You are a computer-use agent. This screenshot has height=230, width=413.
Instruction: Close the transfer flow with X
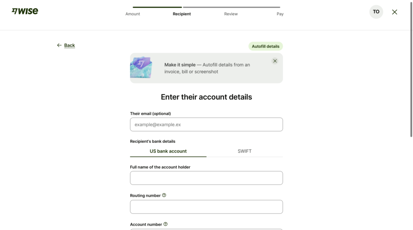pyautogui.click(x=394, y=12)
